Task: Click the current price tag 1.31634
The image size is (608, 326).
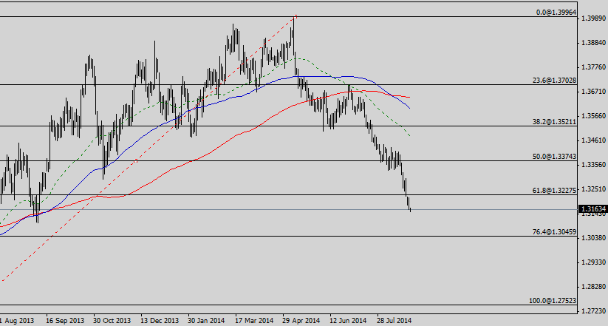Action: pos(593,209)
